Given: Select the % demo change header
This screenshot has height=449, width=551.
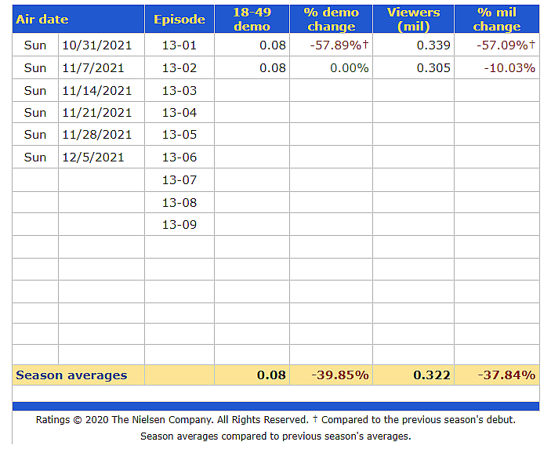Looking at the screenshot, I should click(x=331, y=20).
